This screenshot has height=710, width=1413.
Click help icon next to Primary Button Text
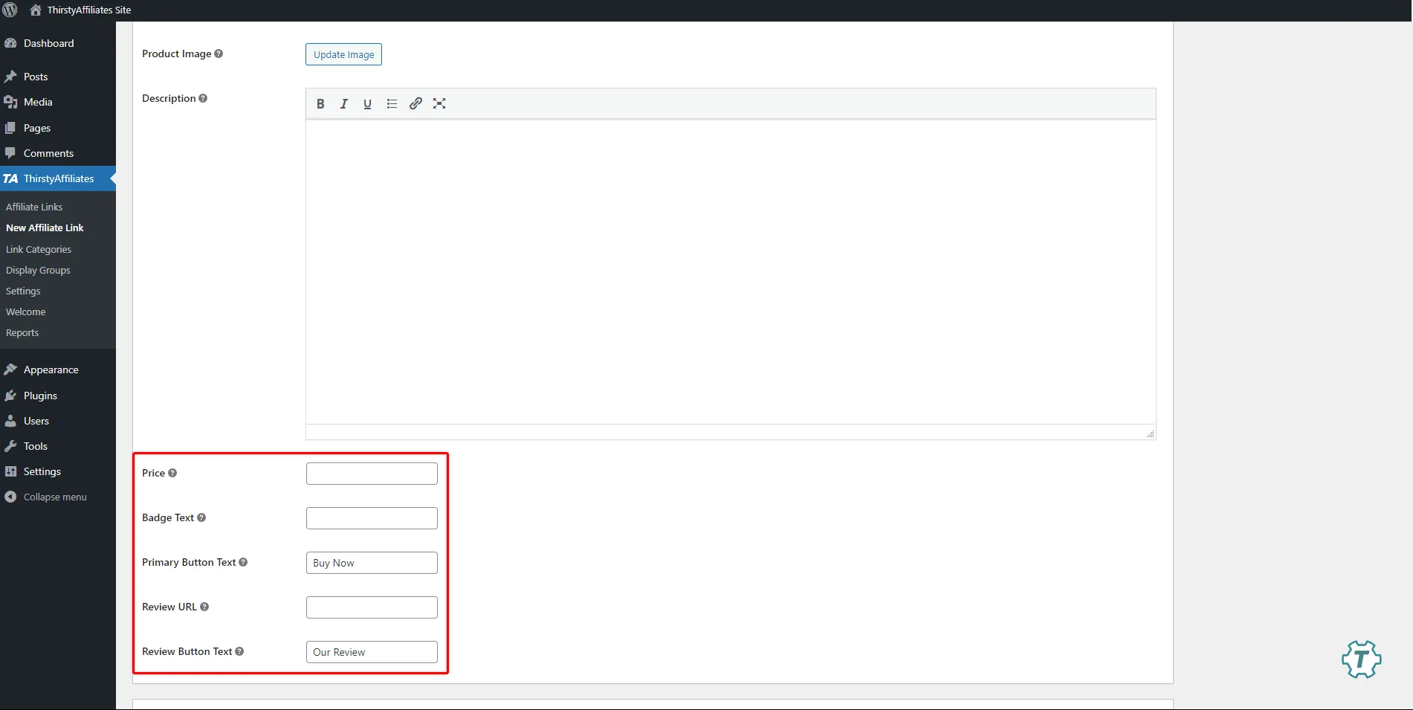243,562
